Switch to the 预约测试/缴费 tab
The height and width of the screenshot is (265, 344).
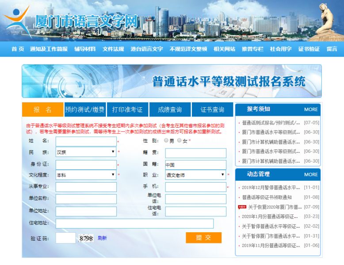85,109
